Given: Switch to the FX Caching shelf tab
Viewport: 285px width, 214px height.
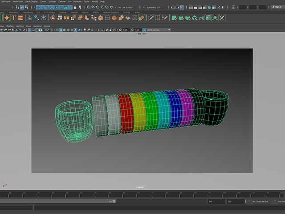Looking at the screenshot, I should click(x=49, y=12).
